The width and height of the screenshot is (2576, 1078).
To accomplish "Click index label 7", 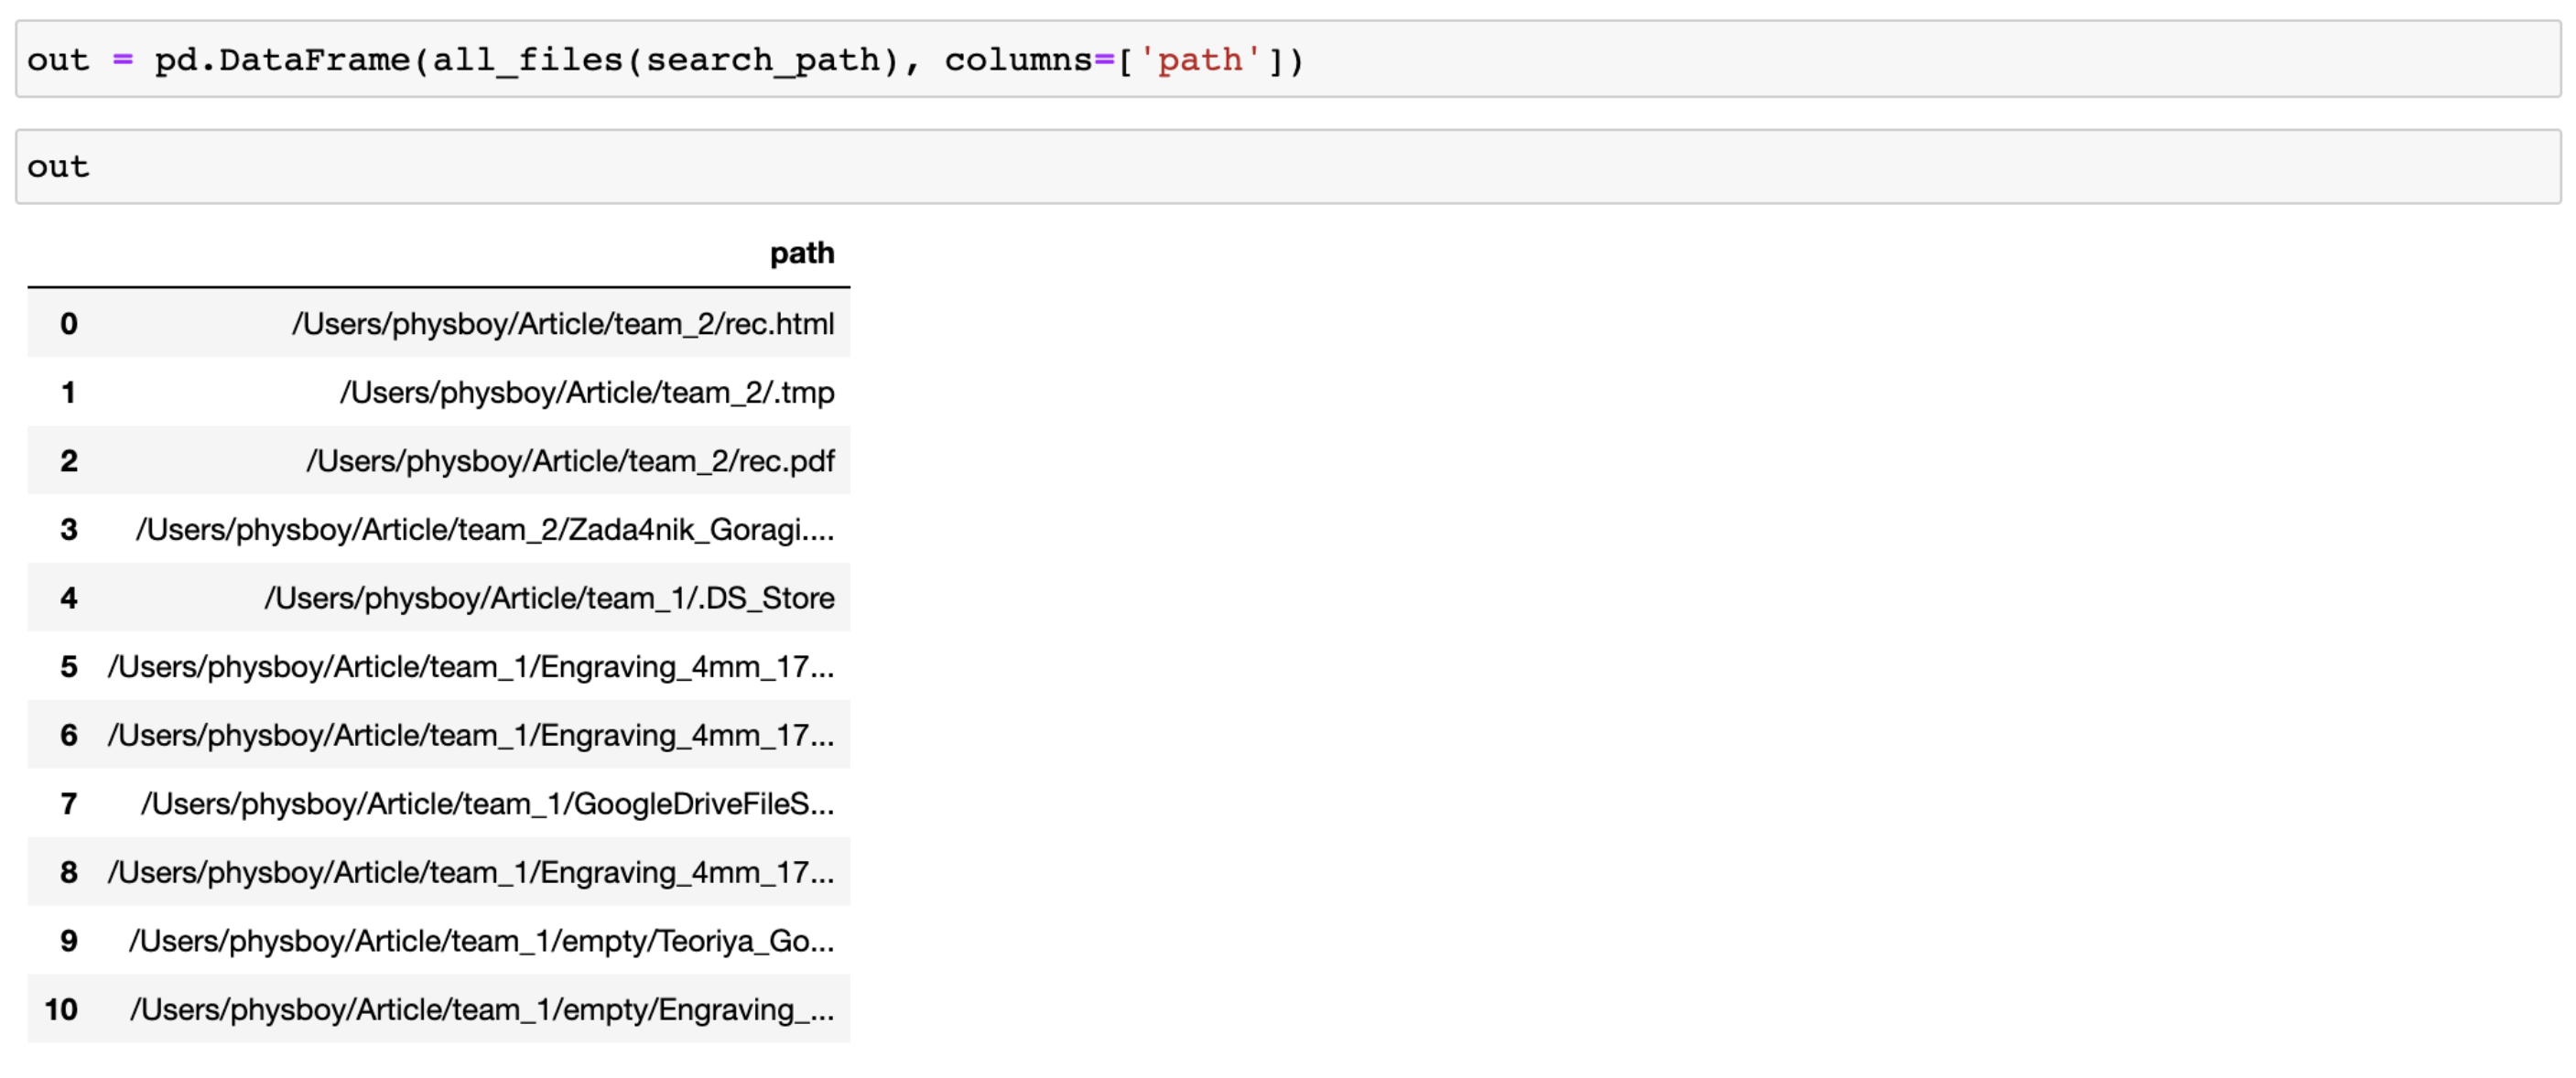I will point(68,804).
